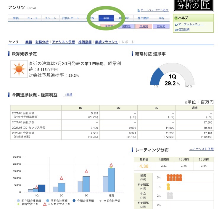
Task: Click the 2021/03 コンセンサス予想 row label
Action: point(29,128)
